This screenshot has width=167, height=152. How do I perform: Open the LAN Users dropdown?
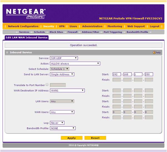(62, 101)
